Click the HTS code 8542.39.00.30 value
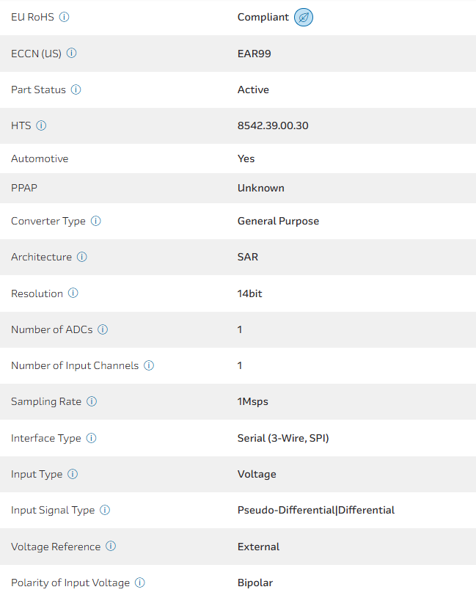This screenshot has height=595, width=476. [273, 125]
